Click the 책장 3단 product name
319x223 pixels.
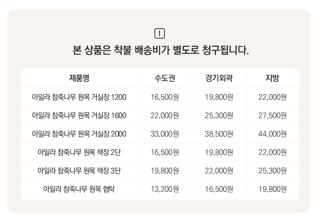click(x=79, y=171)
